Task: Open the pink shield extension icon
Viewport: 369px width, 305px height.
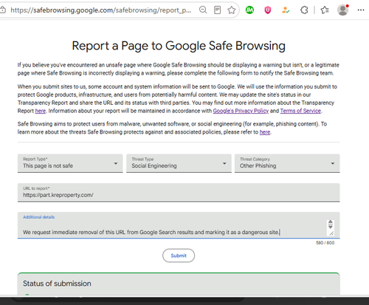Action: point(267,10)
